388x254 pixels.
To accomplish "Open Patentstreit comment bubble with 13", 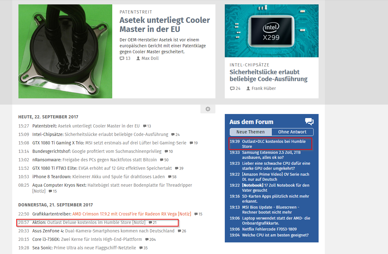I will point(147,126).
